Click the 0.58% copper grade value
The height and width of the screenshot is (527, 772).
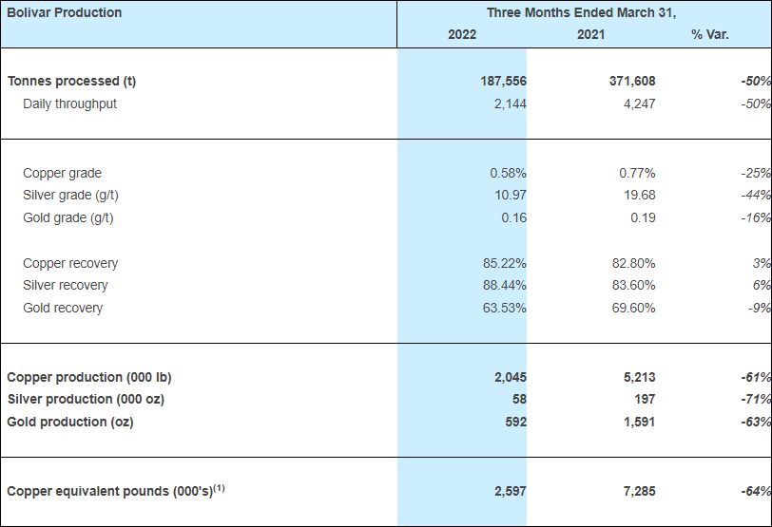click(x=508, y=173)
